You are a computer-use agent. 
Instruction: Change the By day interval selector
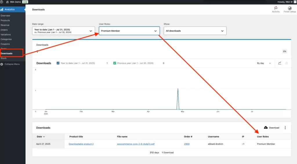click(264, 63)
